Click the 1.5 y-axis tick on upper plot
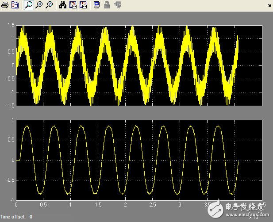Screen dimensions: 273x222 tap(11, 25)
